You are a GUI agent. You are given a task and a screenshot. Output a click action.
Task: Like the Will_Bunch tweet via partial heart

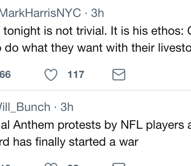pos(51,164)
